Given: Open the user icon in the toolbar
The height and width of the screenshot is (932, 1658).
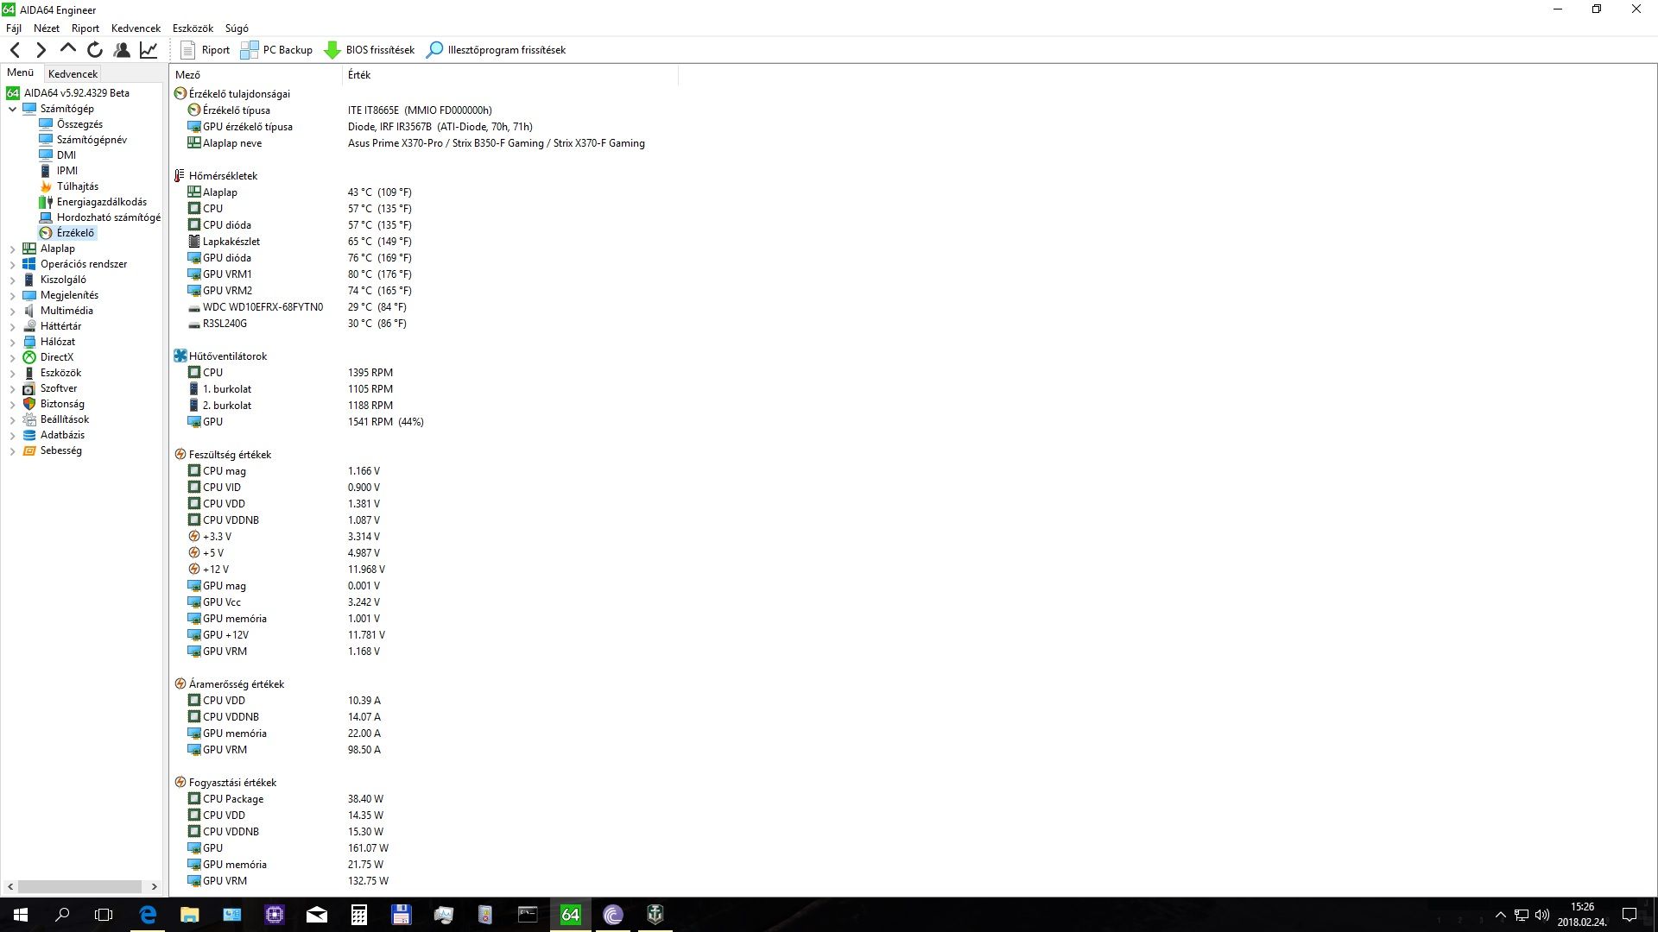Looking at the screenshot, I should pyautogui.click(x=122, y=50).
